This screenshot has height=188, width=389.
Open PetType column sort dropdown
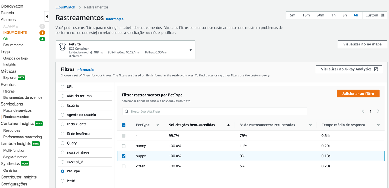(x=158, y=125)
